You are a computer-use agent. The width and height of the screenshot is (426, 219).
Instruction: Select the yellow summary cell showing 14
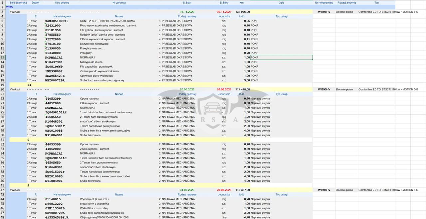(x=29, y=85)
